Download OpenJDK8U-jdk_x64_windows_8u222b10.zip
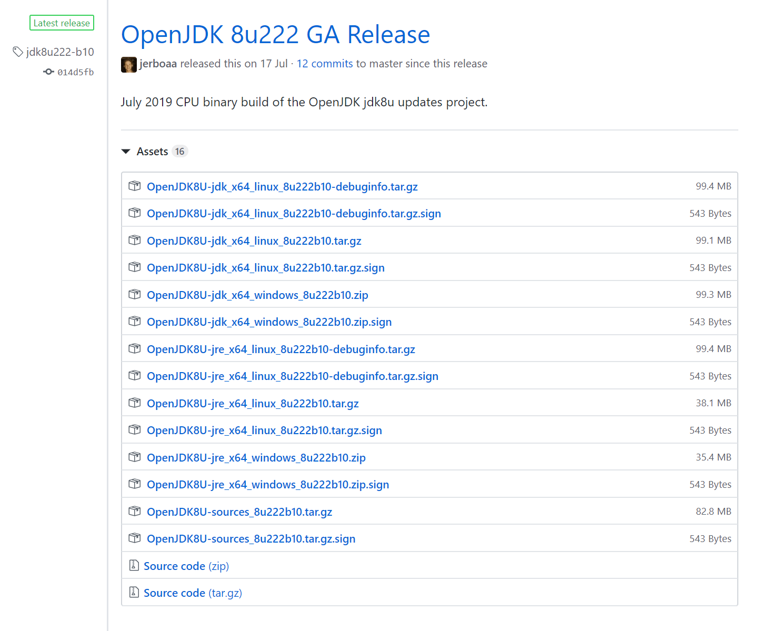Screen dimensions: 762x631 [257, 295]
